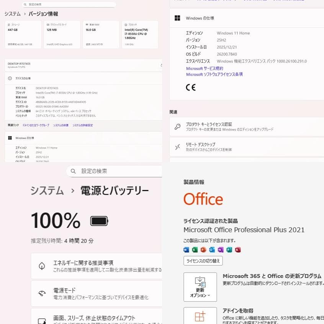Click the battery icon next to 100%

click(99, 221)
